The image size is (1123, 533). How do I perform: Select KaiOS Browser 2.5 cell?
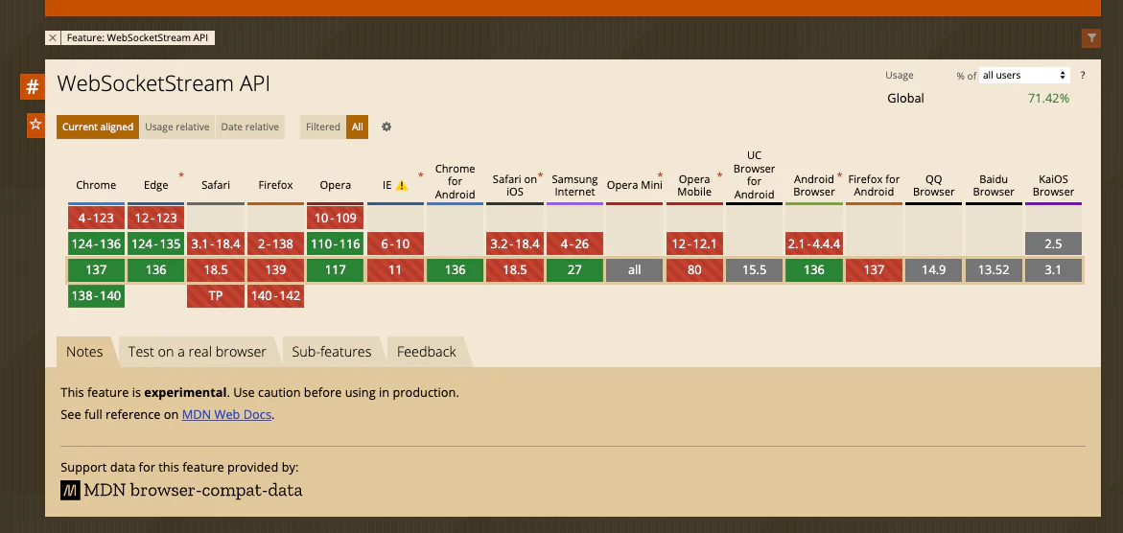pyautogui.click(x=1054, y=243)
